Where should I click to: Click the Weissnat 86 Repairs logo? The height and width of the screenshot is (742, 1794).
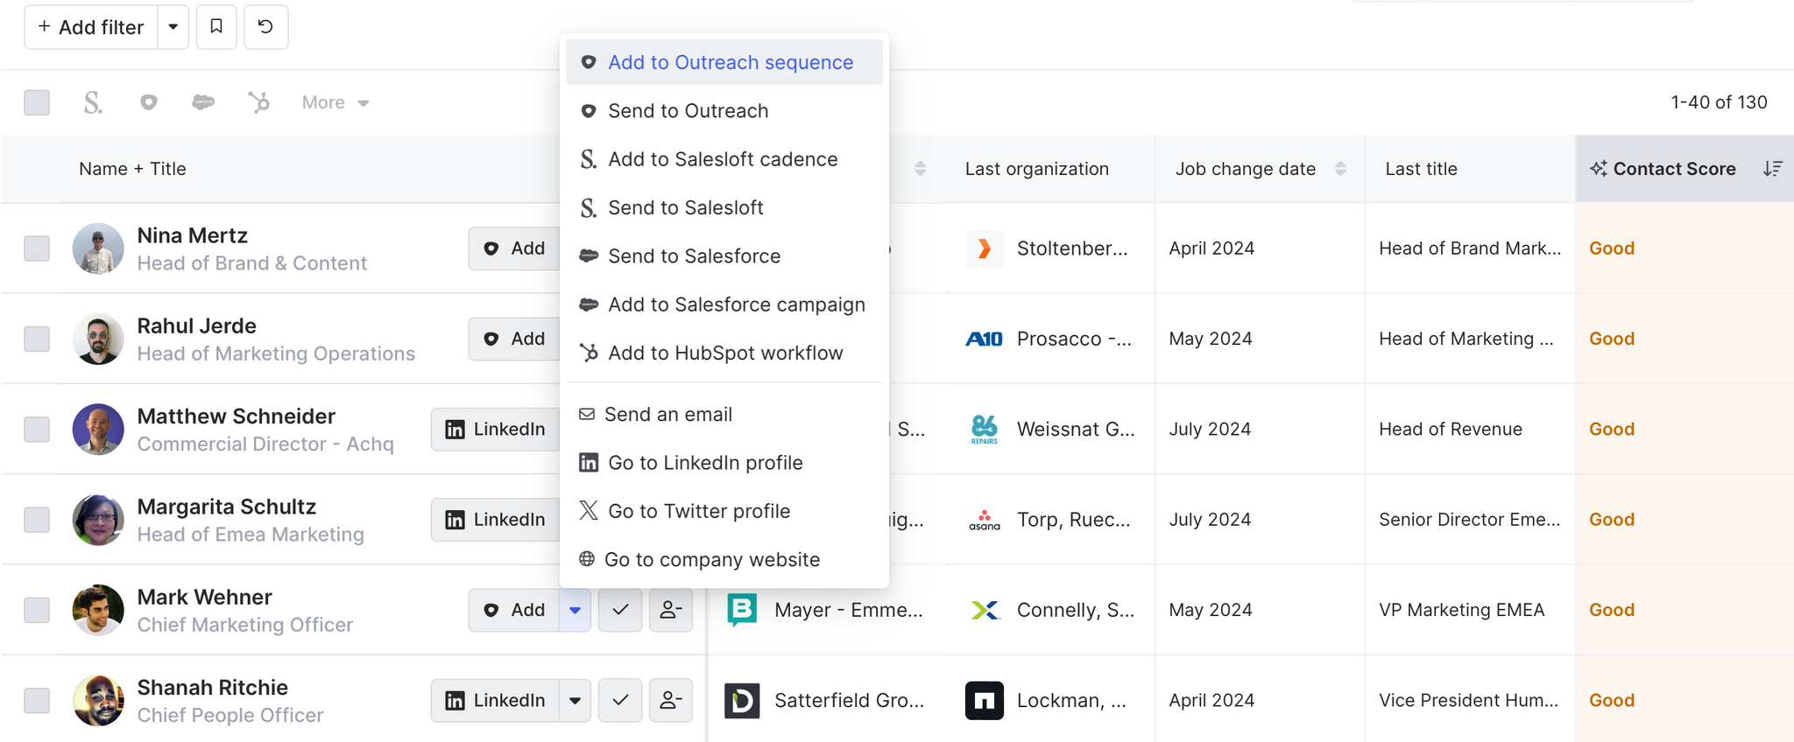(x=985, y=429)
